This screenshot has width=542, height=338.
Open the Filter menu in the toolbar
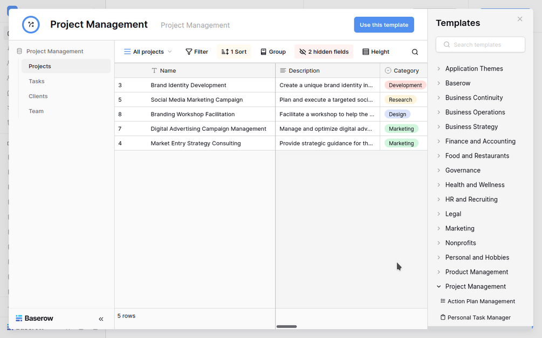click(196, 52)
